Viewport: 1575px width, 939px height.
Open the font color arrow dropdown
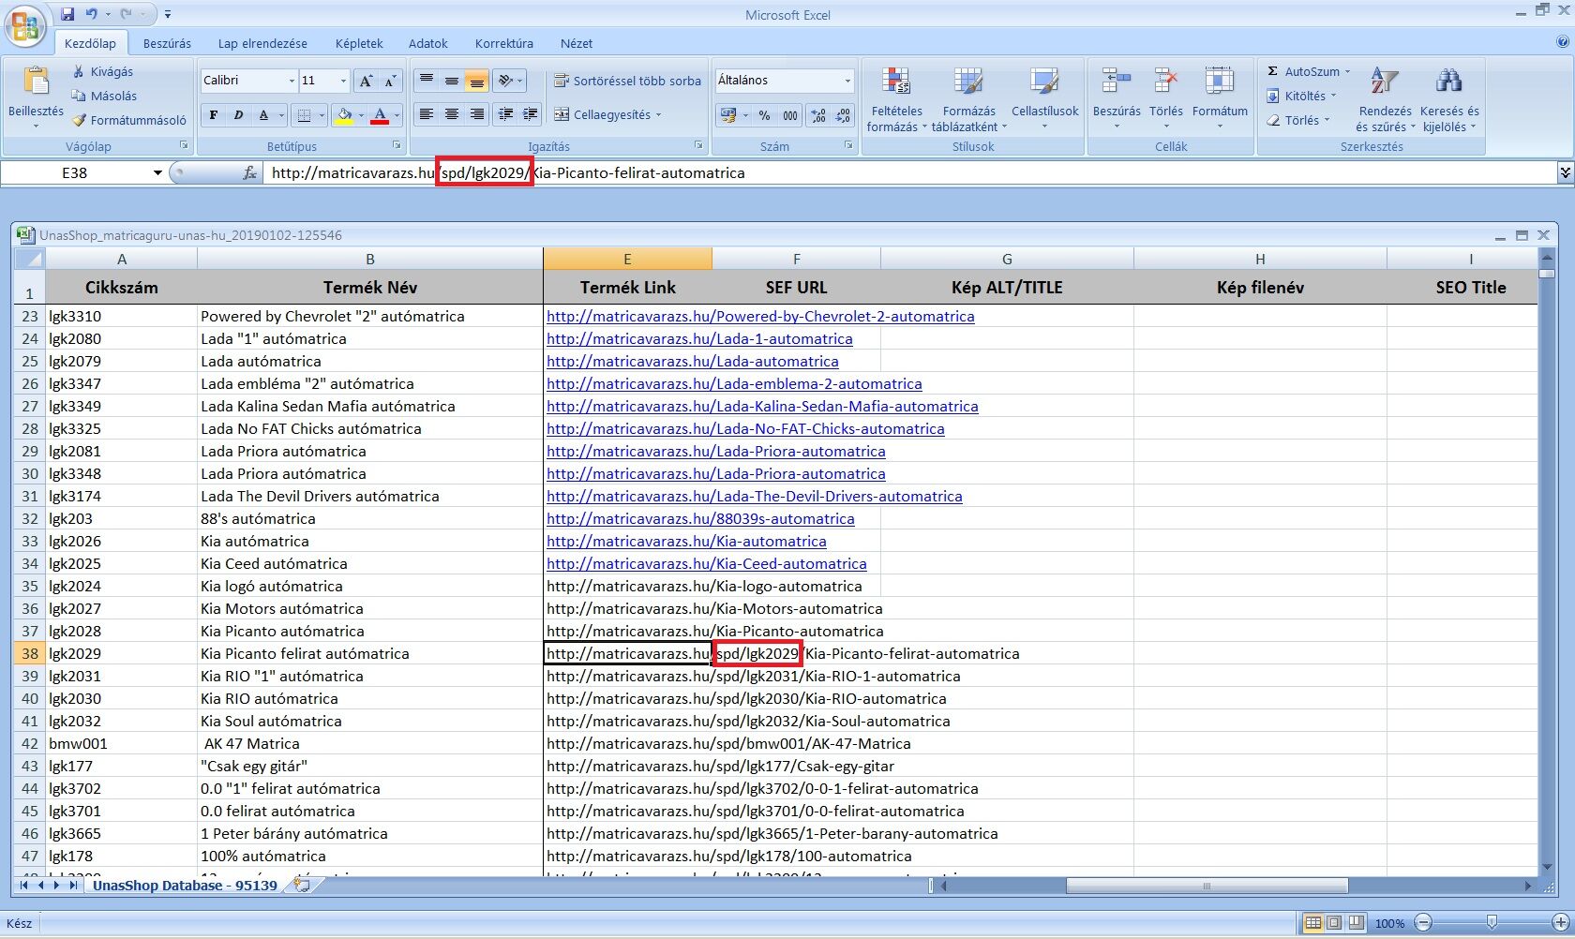pyautogui.click(x=396, y=115)
